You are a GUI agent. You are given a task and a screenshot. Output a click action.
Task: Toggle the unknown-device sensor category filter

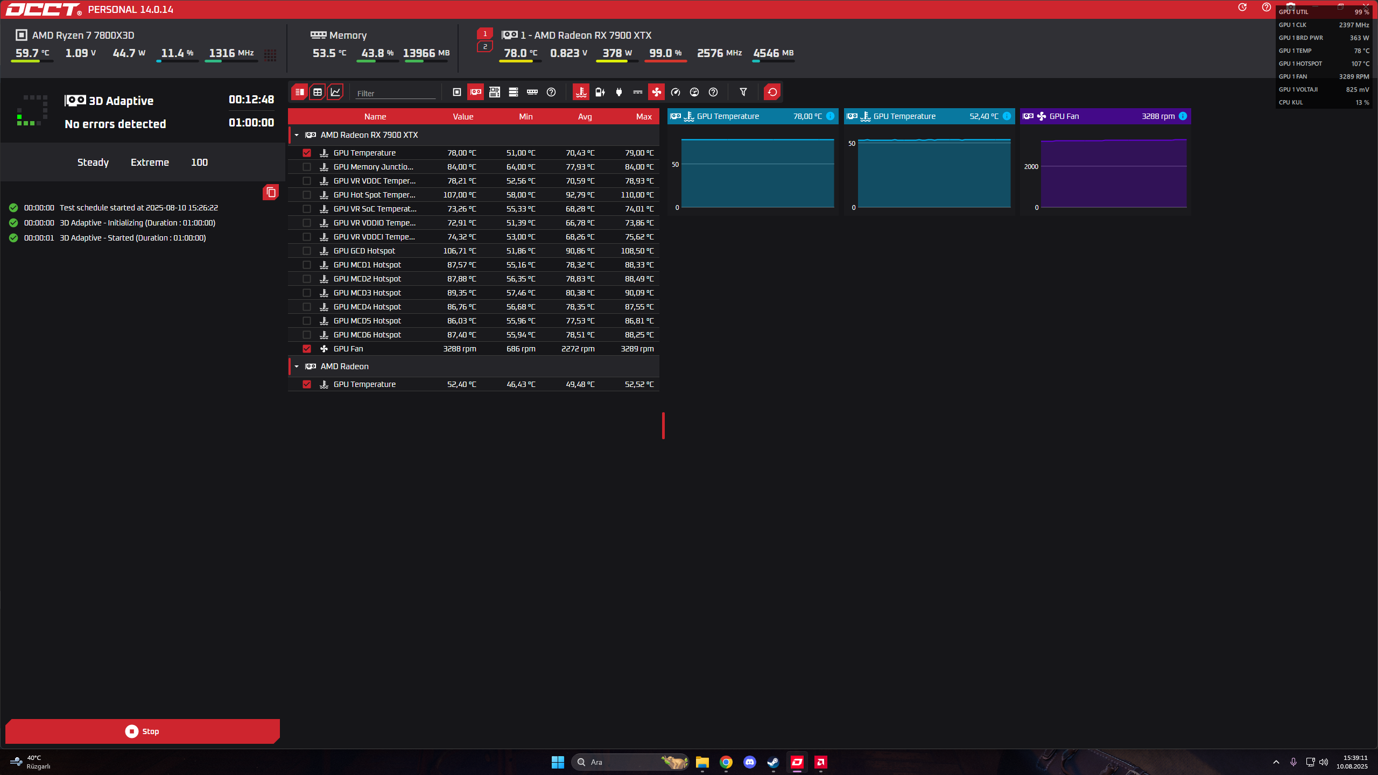551,92
